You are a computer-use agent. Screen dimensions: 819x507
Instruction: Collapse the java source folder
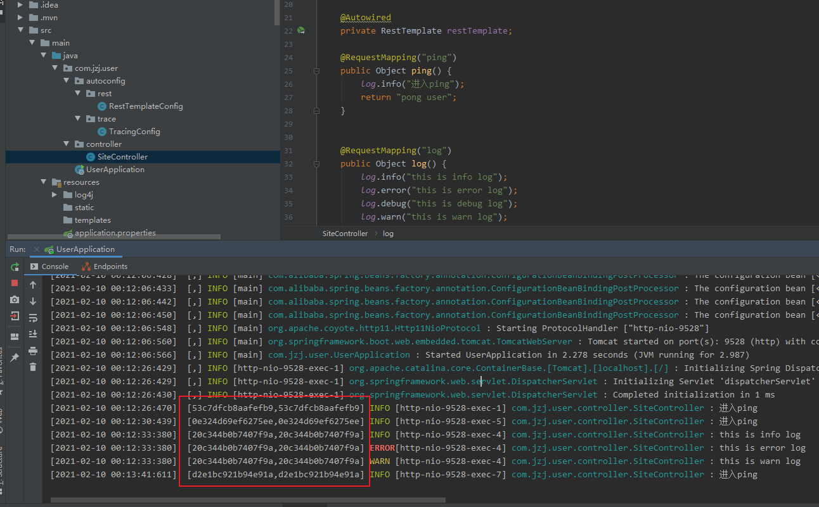44,56
